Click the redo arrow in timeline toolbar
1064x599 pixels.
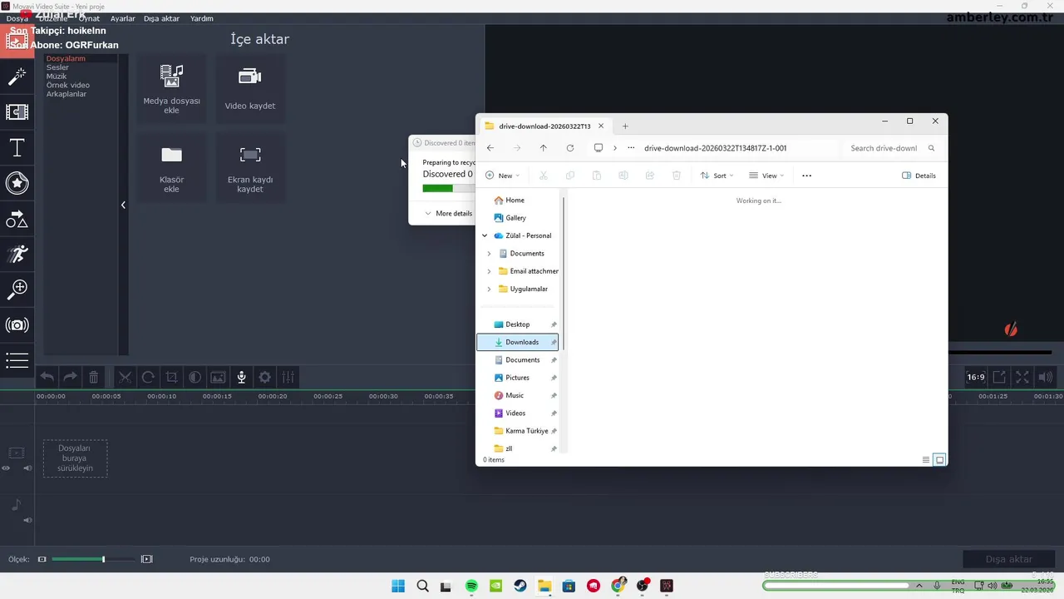click(x=71, y=378)
